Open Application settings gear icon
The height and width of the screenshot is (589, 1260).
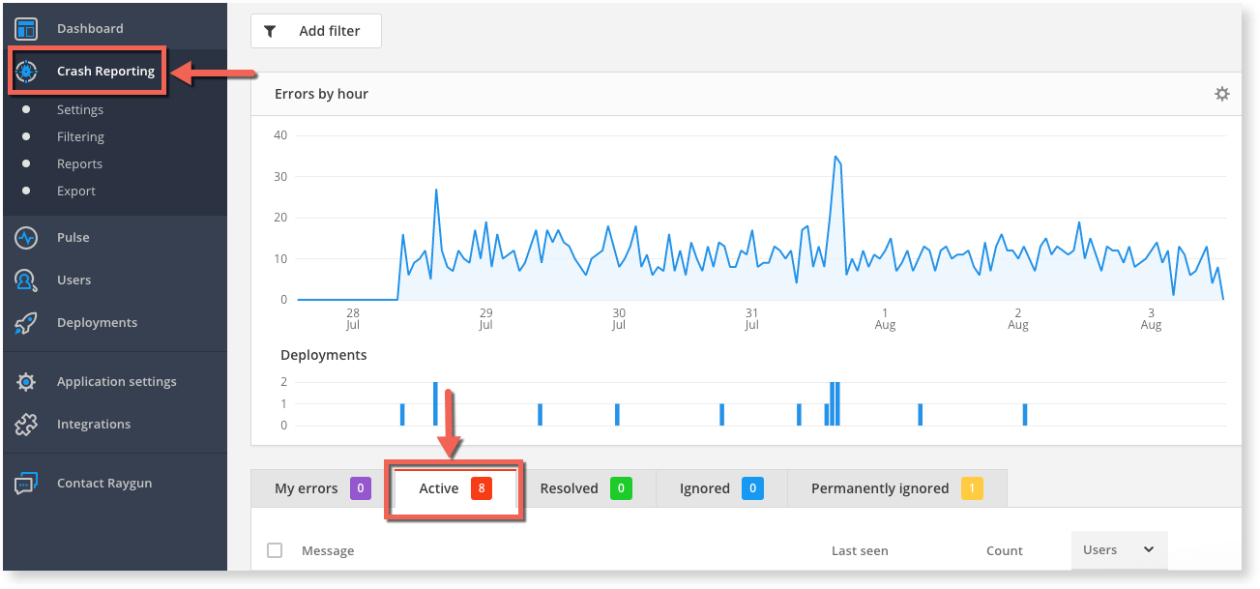pyautogui.click(x=26, y=381)
